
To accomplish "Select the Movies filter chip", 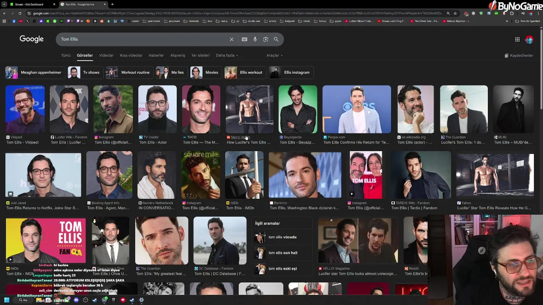I will pos(206,72).
